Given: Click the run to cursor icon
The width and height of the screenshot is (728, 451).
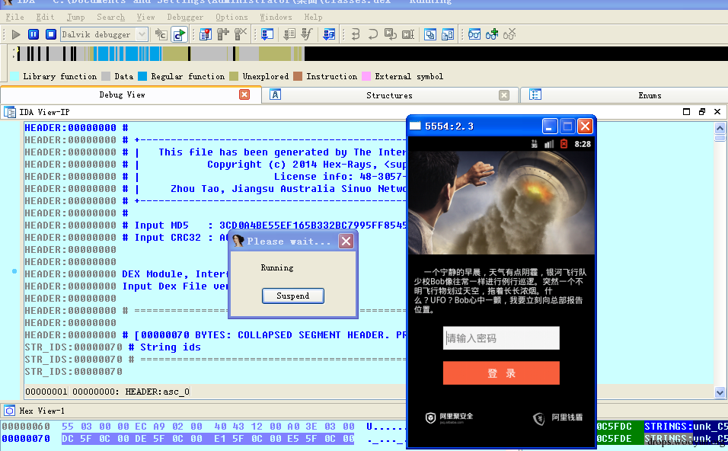Looking at the screenshot, I should (x=409, y=34).
